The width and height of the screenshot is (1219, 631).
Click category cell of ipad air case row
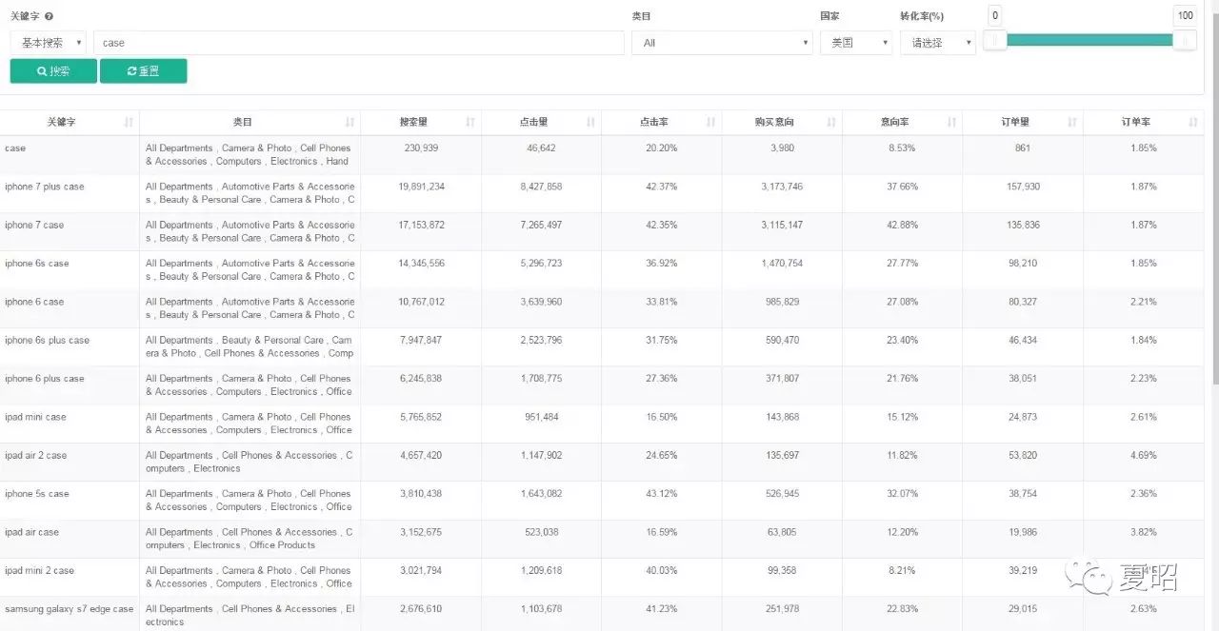[x=250, y=539]
